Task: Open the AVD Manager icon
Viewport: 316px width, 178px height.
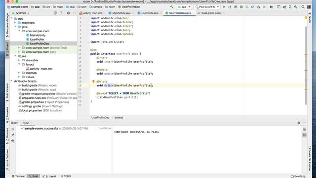Action: point(290,7)
